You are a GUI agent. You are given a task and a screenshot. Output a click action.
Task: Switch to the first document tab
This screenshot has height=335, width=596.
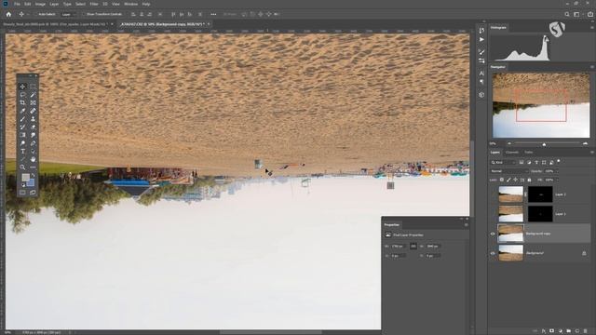(56, 24)
